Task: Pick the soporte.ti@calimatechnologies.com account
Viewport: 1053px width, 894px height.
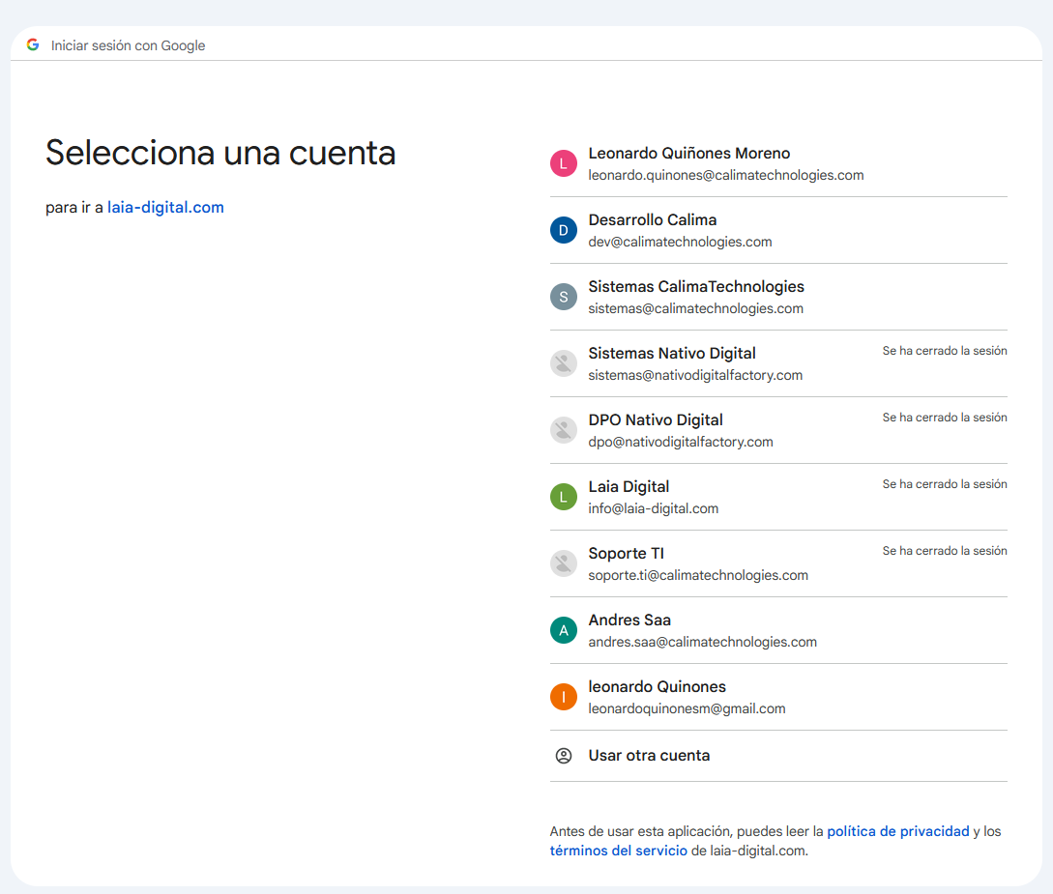Action: (697, 575)
